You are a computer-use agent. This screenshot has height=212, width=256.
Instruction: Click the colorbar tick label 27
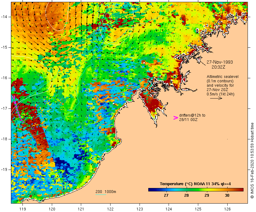click(166, 195)
